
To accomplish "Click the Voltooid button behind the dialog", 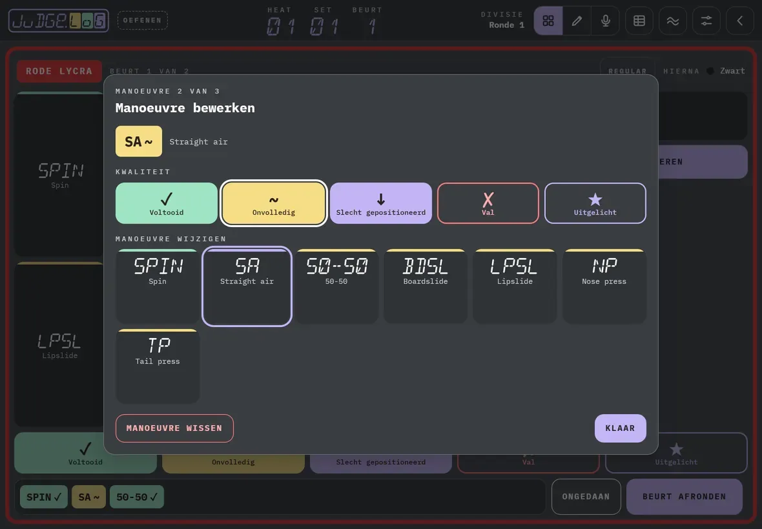I will (85, 454).
